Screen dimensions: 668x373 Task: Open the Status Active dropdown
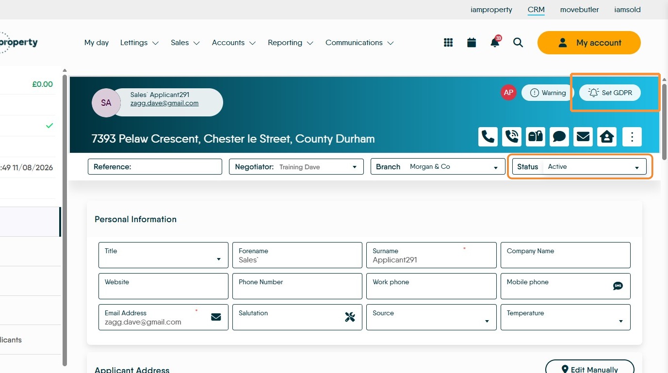[580, 166]
